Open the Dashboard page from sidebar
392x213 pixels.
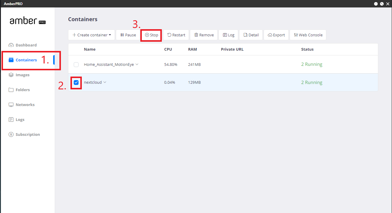pyautogui.click(x=23, y=45)
